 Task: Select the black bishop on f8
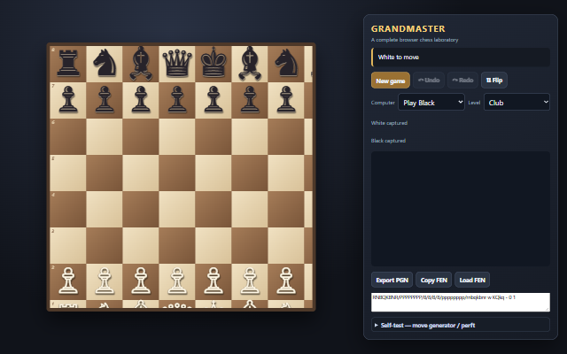[250, 64]
